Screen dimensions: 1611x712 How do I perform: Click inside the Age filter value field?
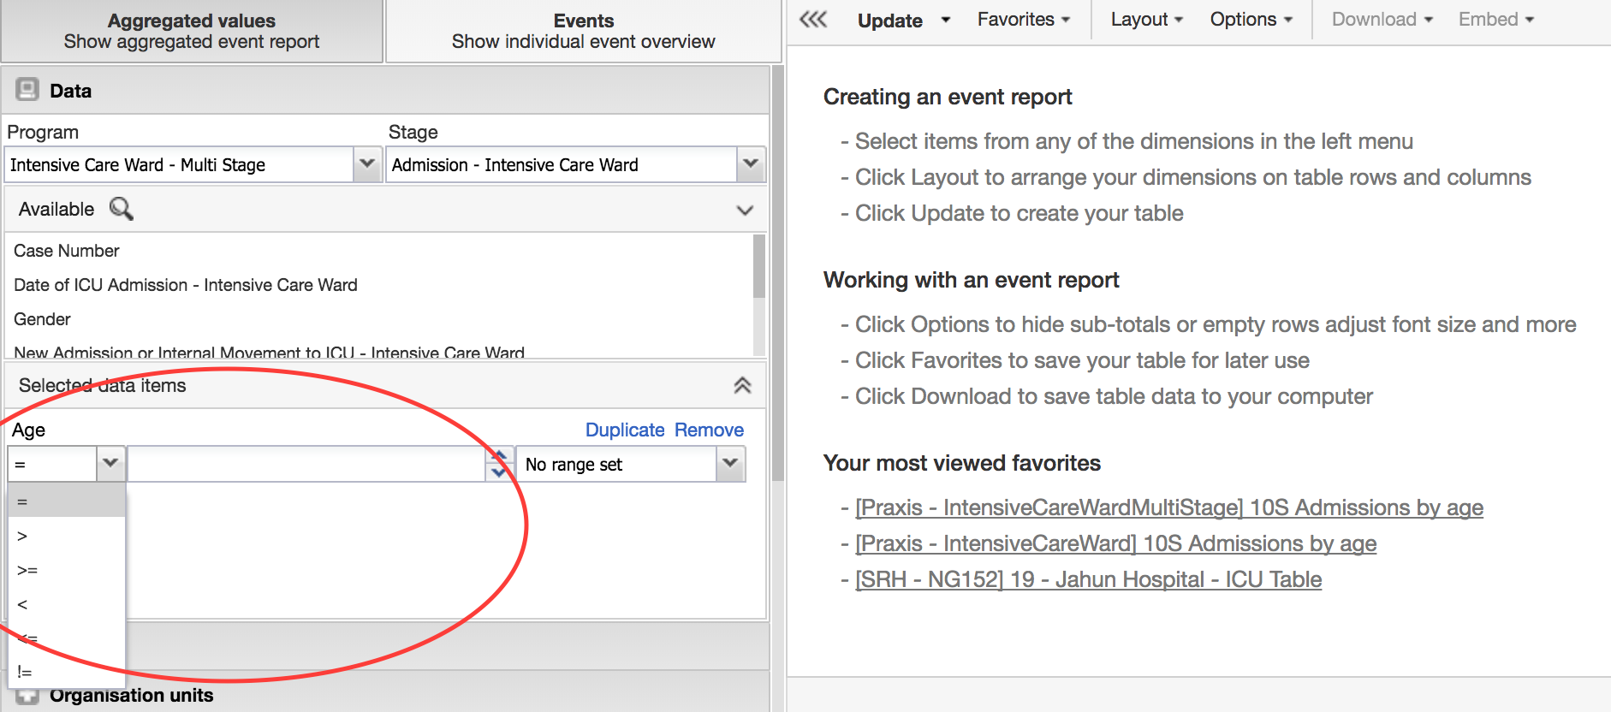306,464
